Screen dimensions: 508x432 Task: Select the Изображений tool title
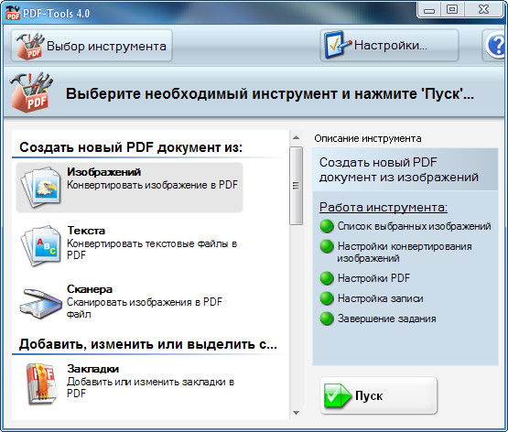click(103, 172)
